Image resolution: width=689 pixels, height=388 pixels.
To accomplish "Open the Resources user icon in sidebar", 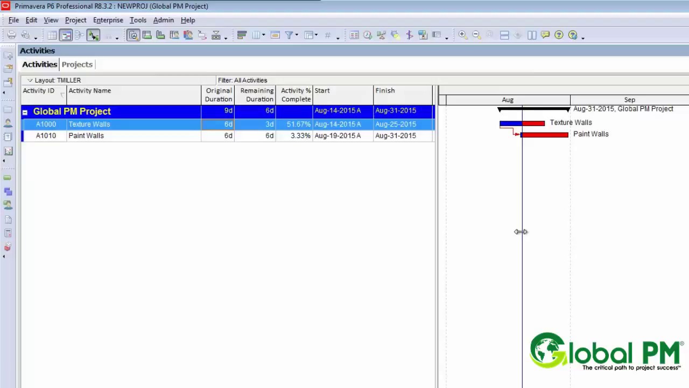I will coord(8,123).
